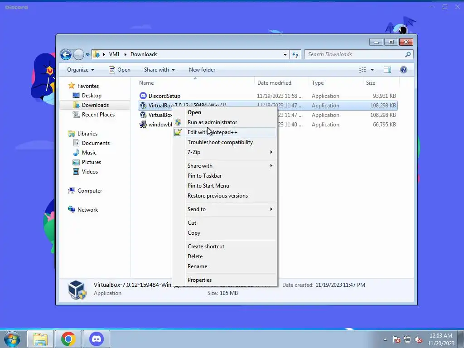Click the DiscordSetup file icon
Viewport: 464px width, 348px height.
tap(143, 96)
